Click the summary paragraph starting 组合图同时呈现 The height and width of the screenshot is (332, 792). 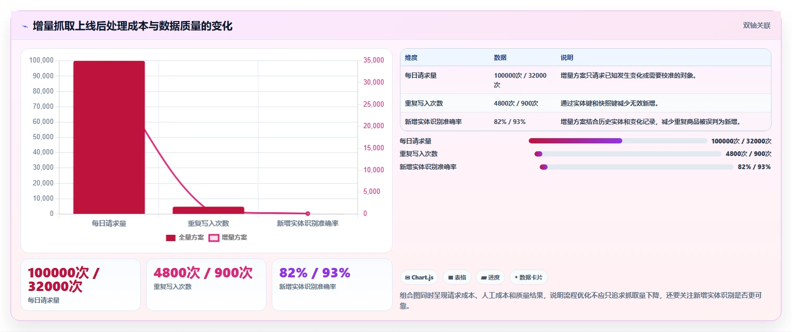[581, 300]
